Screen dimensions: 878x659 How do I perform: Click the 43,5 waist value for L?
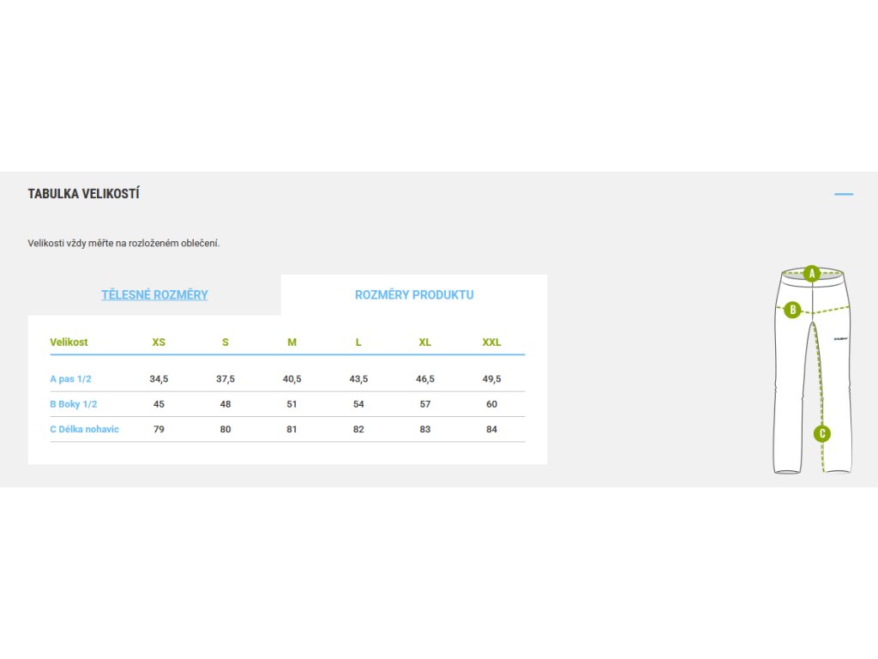358,378
